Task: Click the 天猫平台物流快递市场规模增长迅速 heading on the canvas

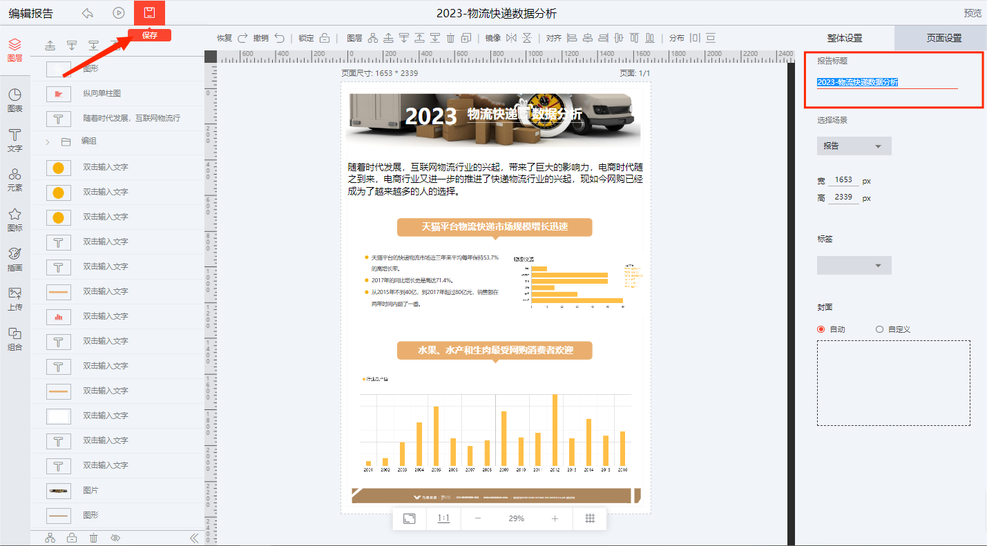Action: 495,226
